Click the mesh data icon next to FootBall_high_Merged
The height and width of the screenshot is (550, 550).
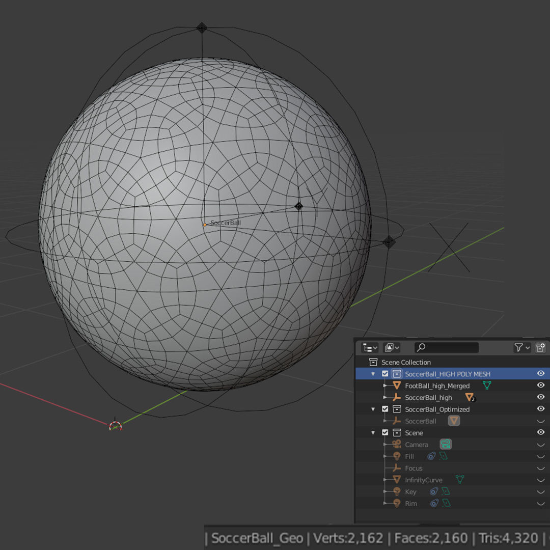pyautogui.click(x=487, y=386)
